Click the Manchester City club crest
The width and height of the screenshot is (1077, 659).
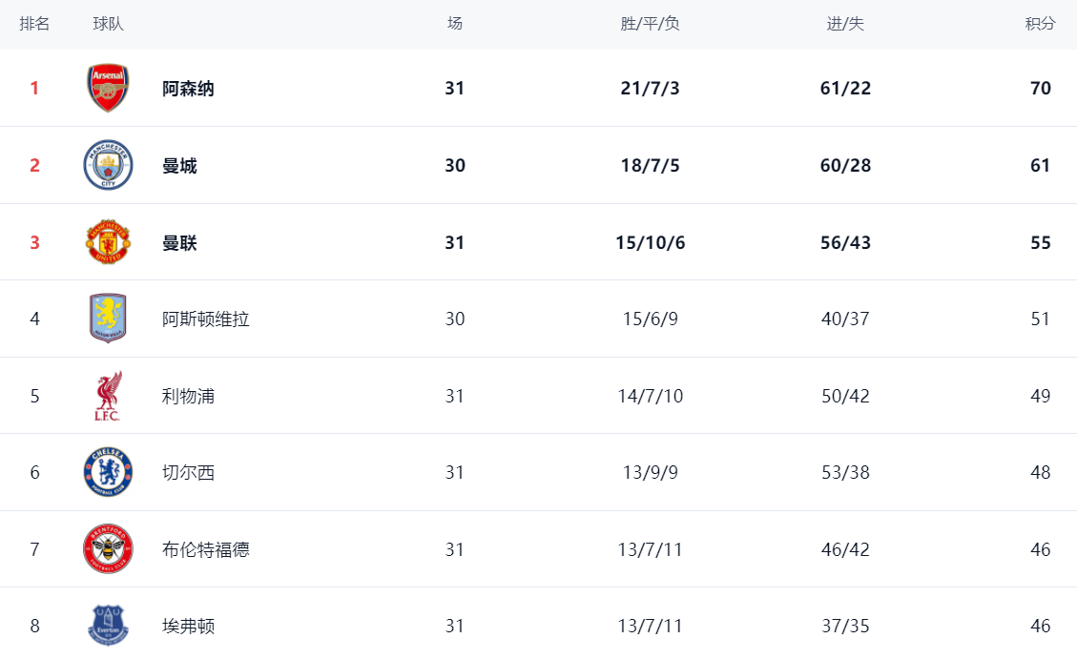tap(108, 165)
